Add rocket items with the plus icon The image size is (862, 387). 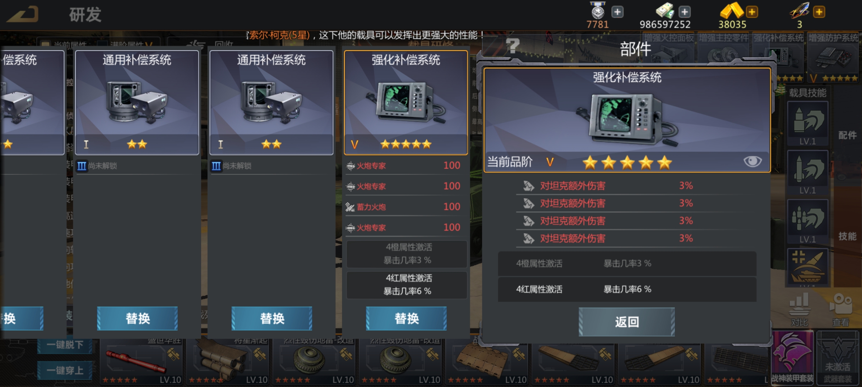[819, 12]
